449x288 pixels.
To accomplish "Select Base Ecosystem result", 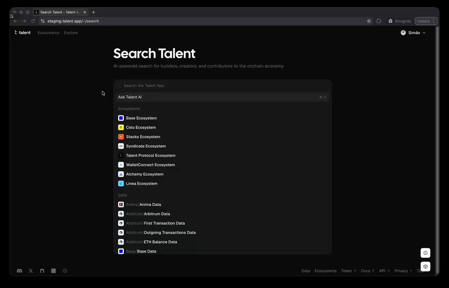I will pyautogui.click(x=222, y=118).
